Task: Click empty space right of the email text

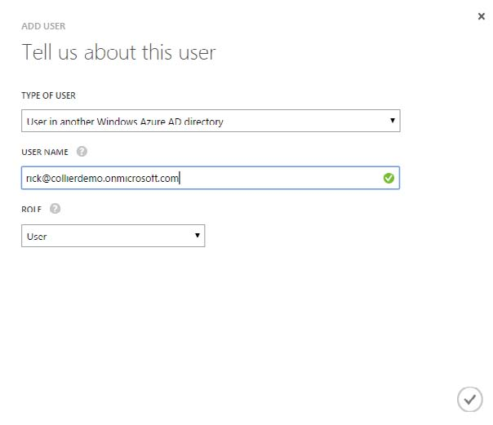Action: [x=278, y=178]
